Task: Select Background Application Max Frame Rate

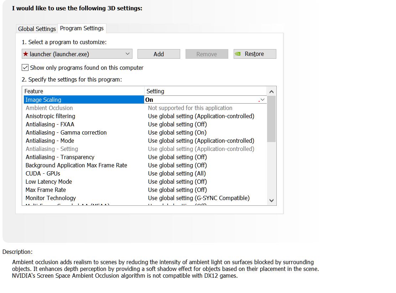Action: click(x=76, y=165)
